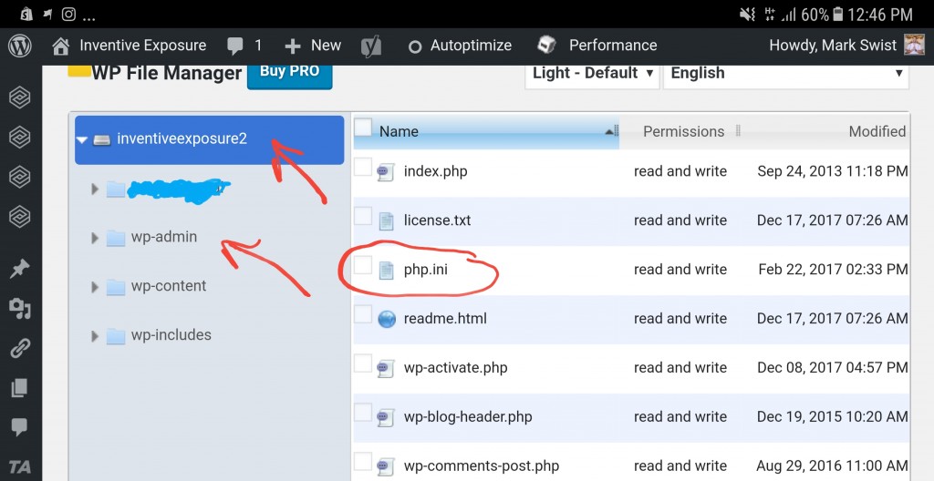Click the wp-includes folder icon

pos(116,336)
